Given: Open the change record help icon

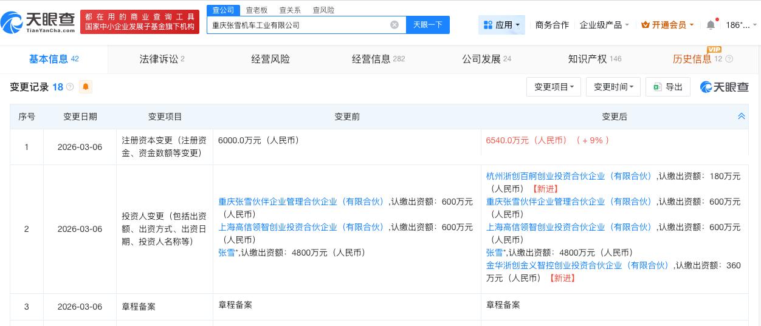Looking at the screenshot, I should tap(70, 87).
